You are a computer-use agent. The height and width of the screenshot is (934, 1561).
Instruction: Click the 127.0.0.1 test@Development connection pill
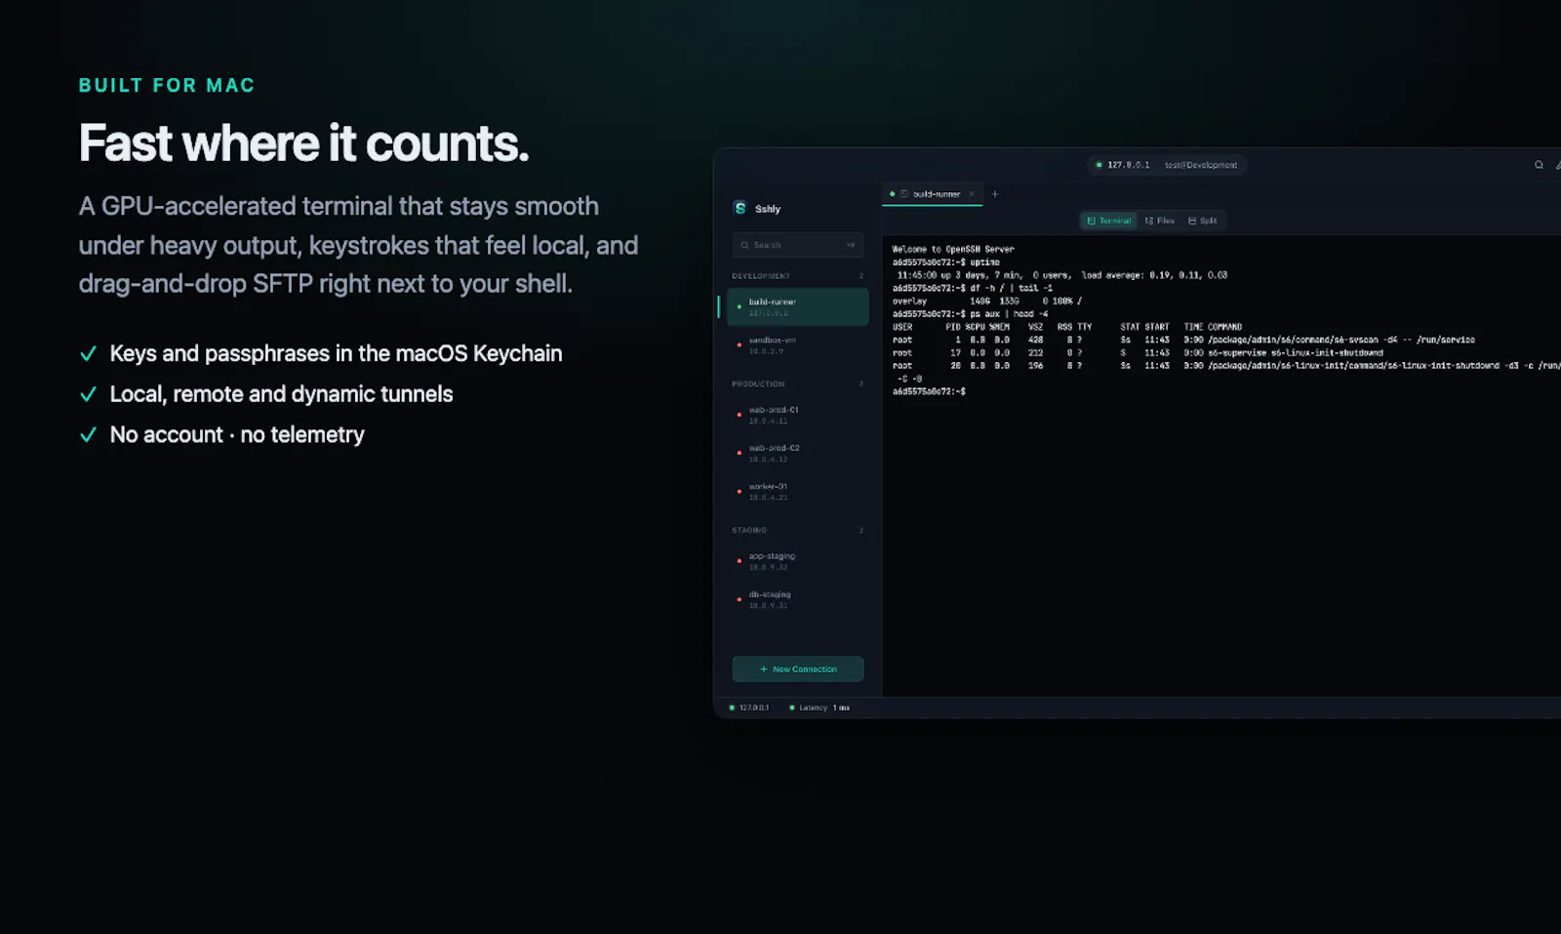click(1167, 165)
